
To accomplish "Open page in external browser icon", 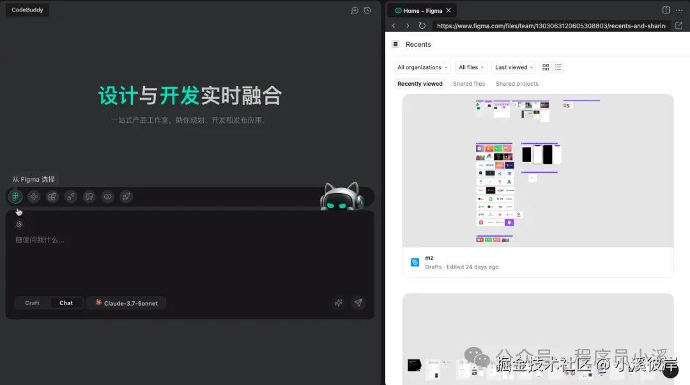I will tap(678, 26).
